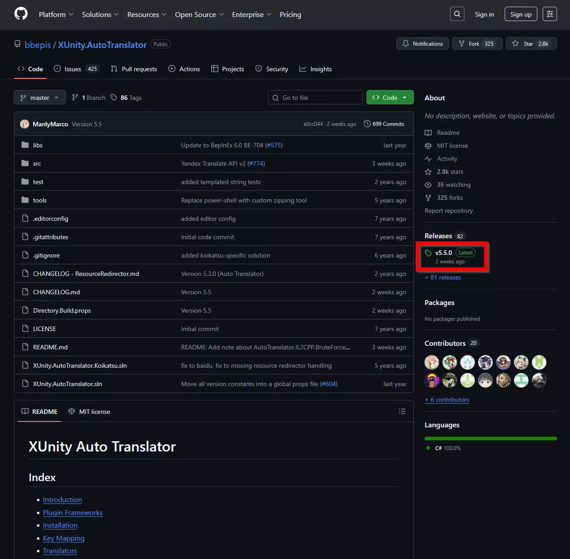Screen dimensions: 570x559
Task: Click the C# language bar
Action: point(491,438)
